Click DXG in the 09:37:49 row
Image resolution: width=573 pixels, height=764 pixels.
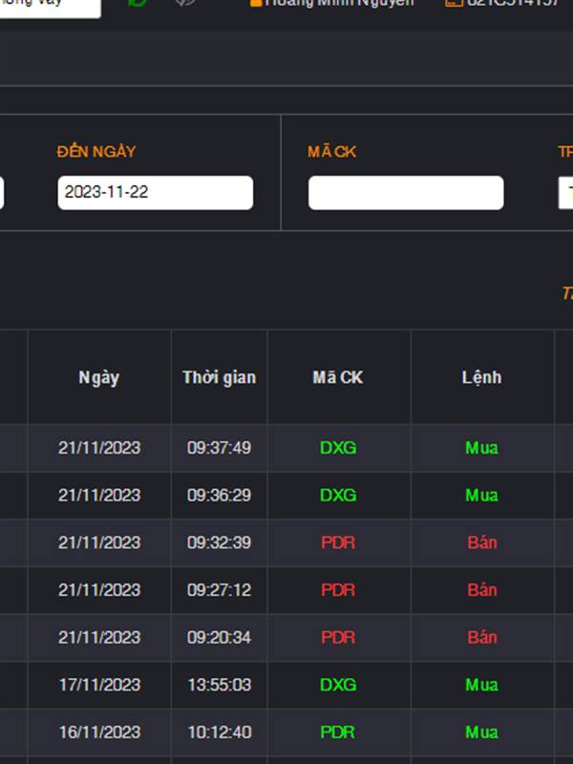click(338, 448)
